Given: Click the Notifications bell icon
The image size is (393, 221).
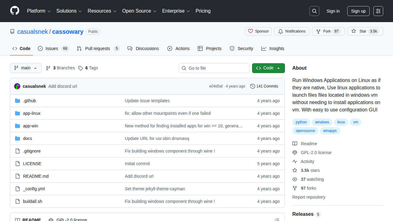Looking at the screenshot, I should click(x=280, y=31).
